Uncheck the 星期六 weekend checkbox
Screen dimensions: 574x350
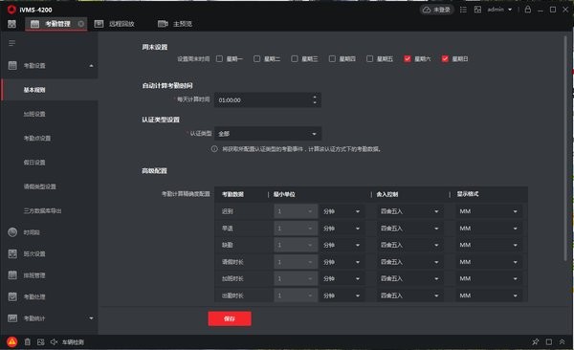tap(408, 59)
